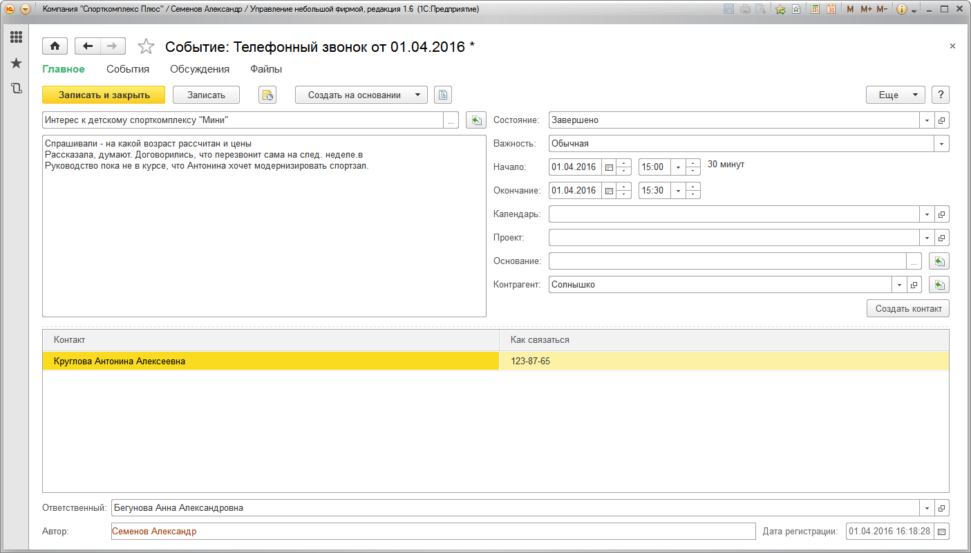Click the Календарь input field
The width and height of the screenshot is (971, 553).
pyautogui.click(x=735, y=214)
